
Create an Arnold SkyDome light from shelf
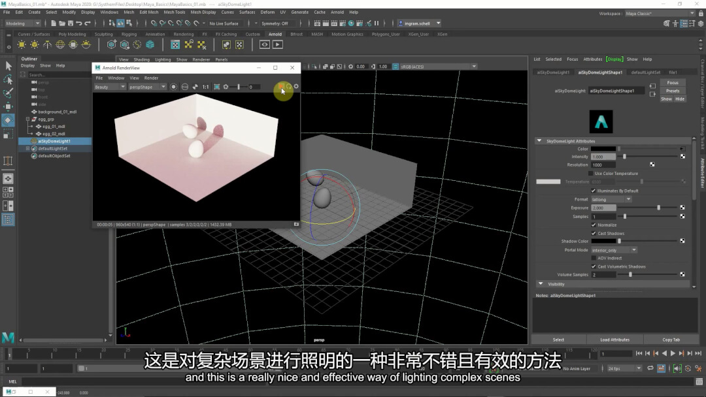point(60,44)
